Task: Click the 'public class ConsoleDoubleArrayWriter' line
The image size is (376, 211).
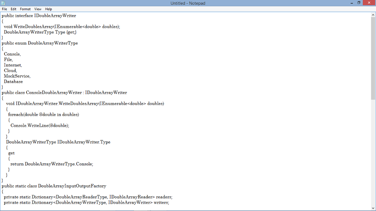Action: pyautogui.click(x=64, y=93)
